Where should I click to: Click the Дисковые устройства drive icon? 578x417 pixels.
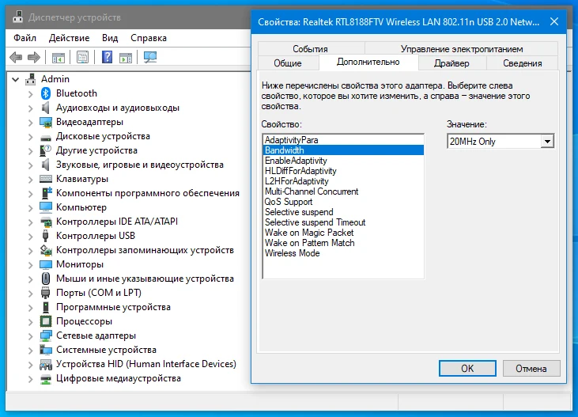click(x=46, y=138)
